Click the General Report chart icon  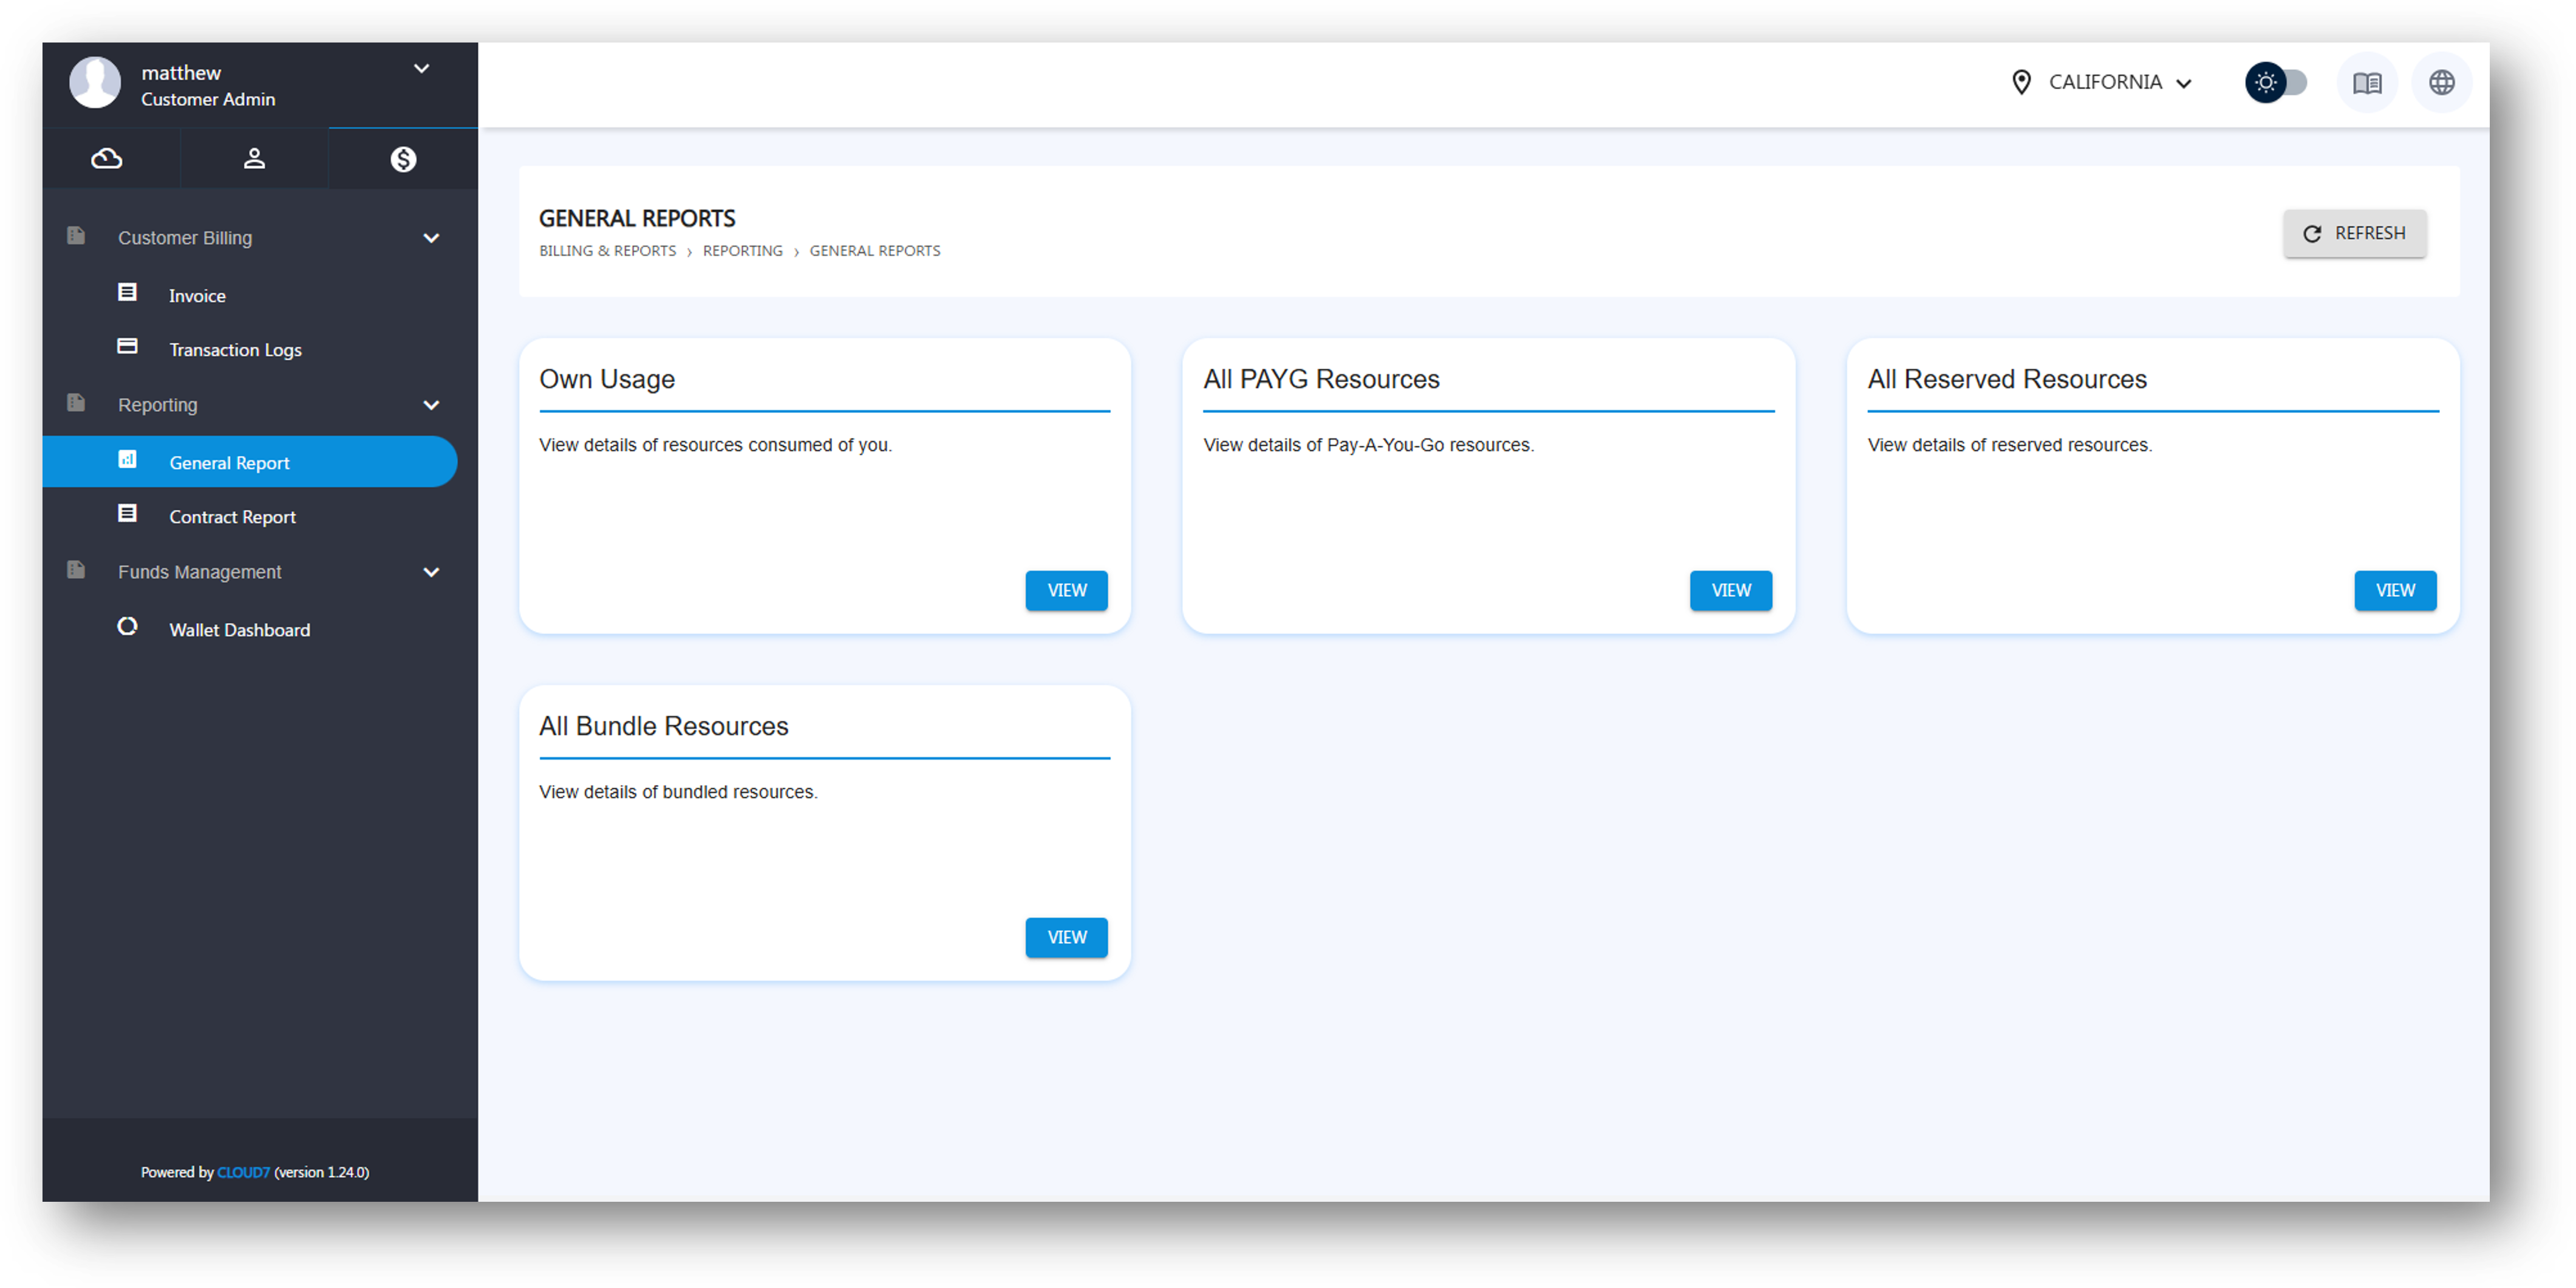[x=127, y=459]
